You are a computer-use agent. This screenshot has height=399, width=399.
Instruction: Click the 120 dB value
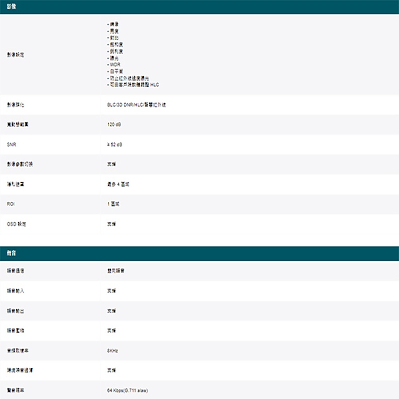114,125
